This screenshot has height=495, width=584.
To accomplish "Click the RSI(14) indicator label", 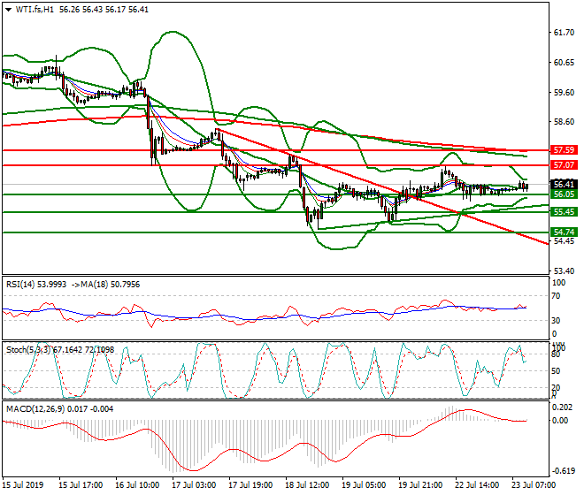I will [x=23, y=285].
